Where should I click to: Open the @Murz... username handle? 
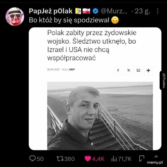point(114,11)
